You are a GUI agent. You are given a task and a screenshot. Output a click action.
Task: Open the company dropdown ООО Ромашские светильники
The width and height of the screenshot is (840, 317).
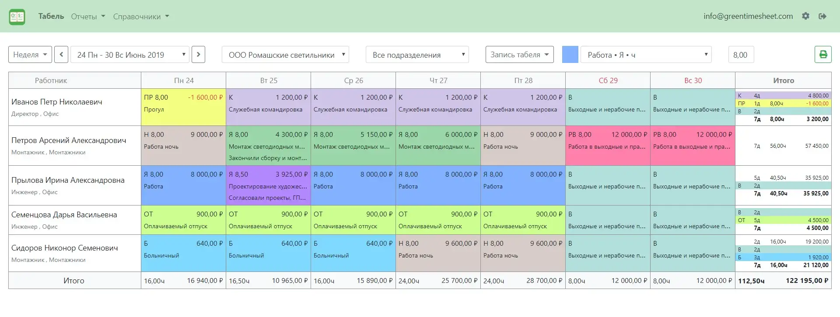pyautogui.click(x=285, y=55)
